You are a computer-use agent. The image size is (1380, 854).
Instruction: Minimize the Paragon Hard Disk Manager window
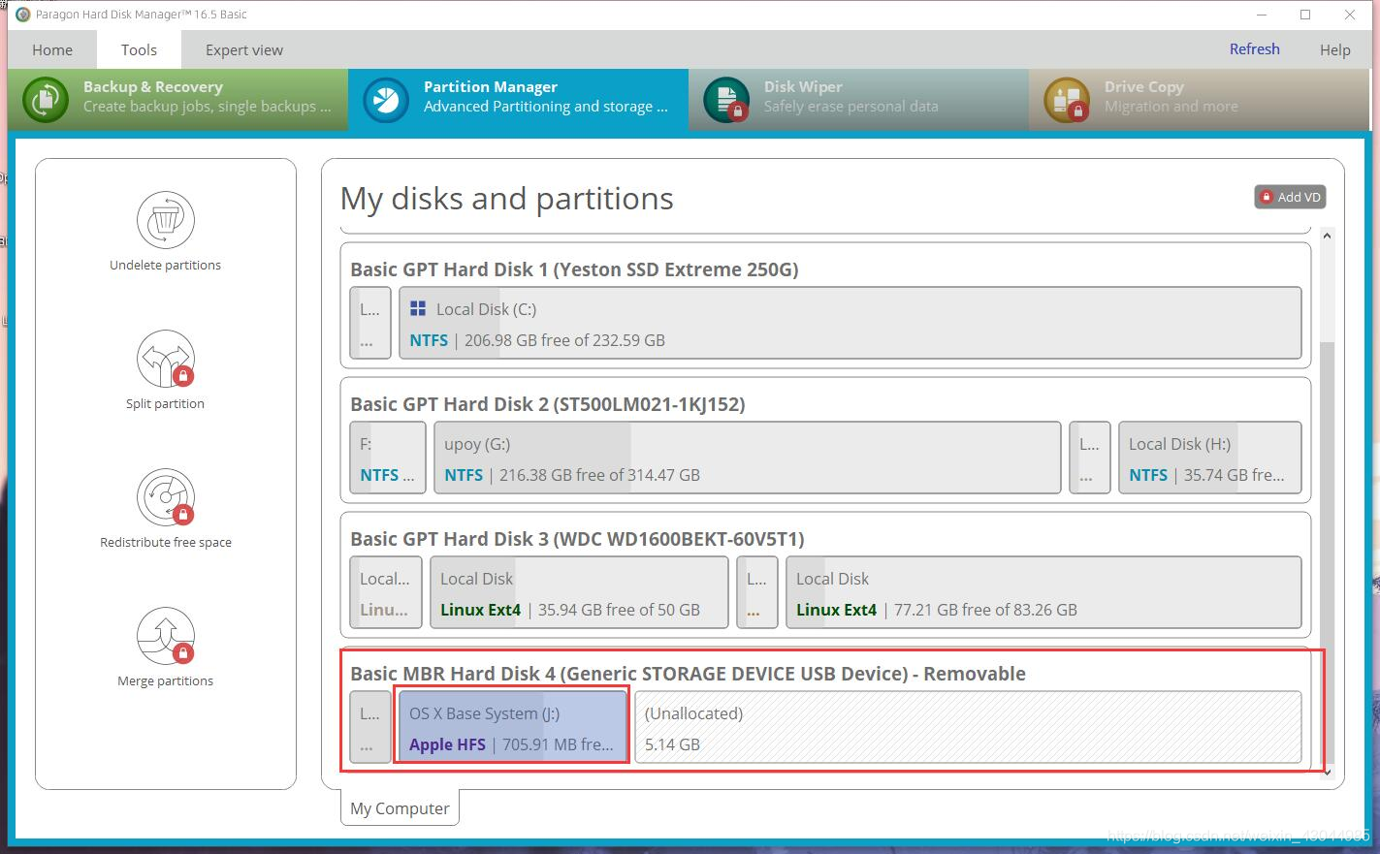click(x=1262, y=15)
